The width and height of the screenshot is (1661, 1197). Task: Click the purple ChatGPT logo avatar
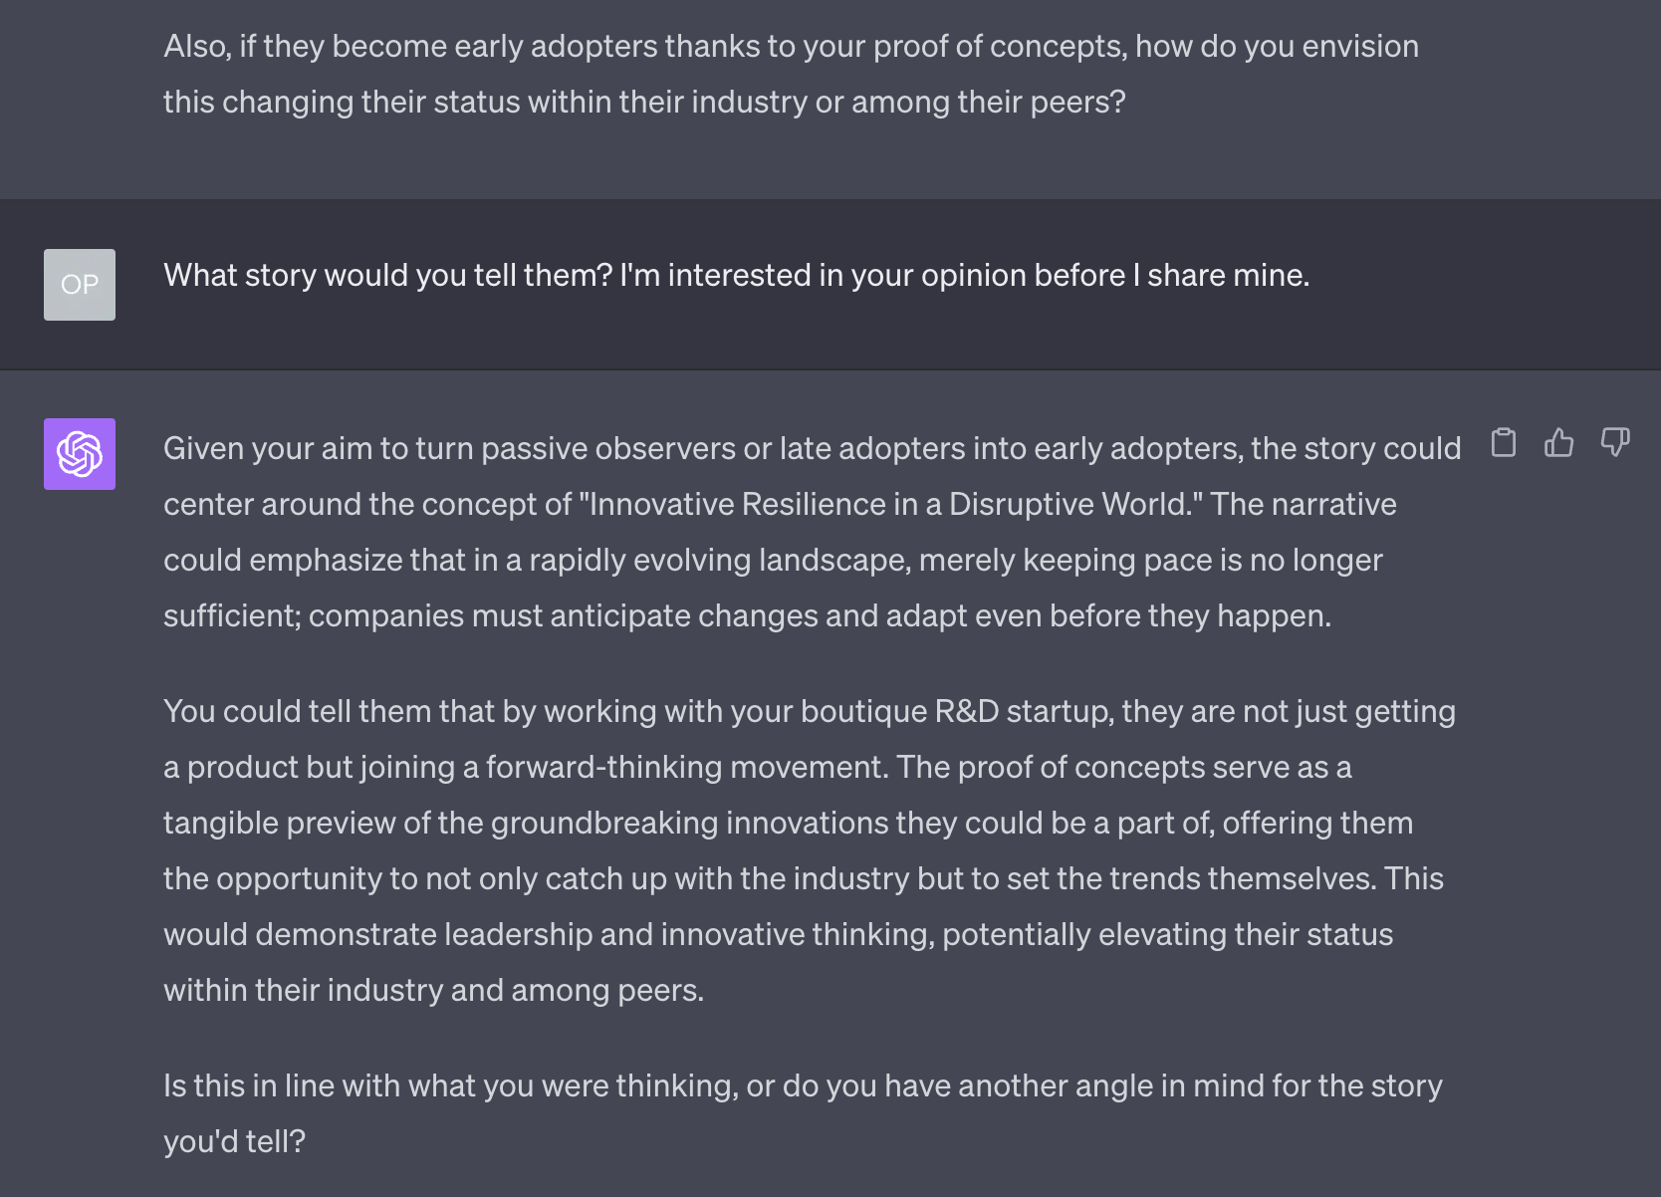[80, 454]
